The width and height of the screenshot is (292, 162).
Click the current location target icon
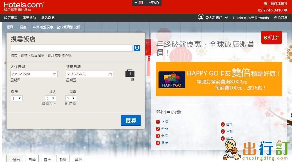pos(137,48)
